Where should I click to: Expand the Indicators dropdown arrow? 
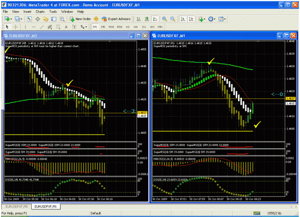[x=204, y=19]
